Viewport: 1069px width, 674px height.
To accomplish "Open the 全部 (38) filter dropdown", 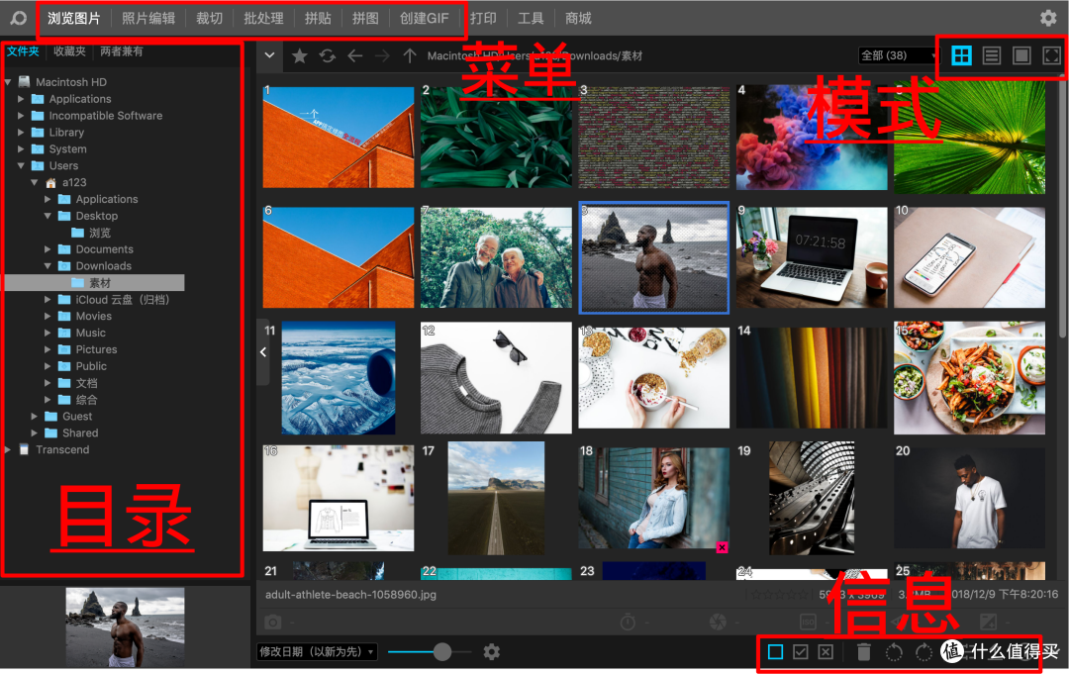I will point(899,55).
